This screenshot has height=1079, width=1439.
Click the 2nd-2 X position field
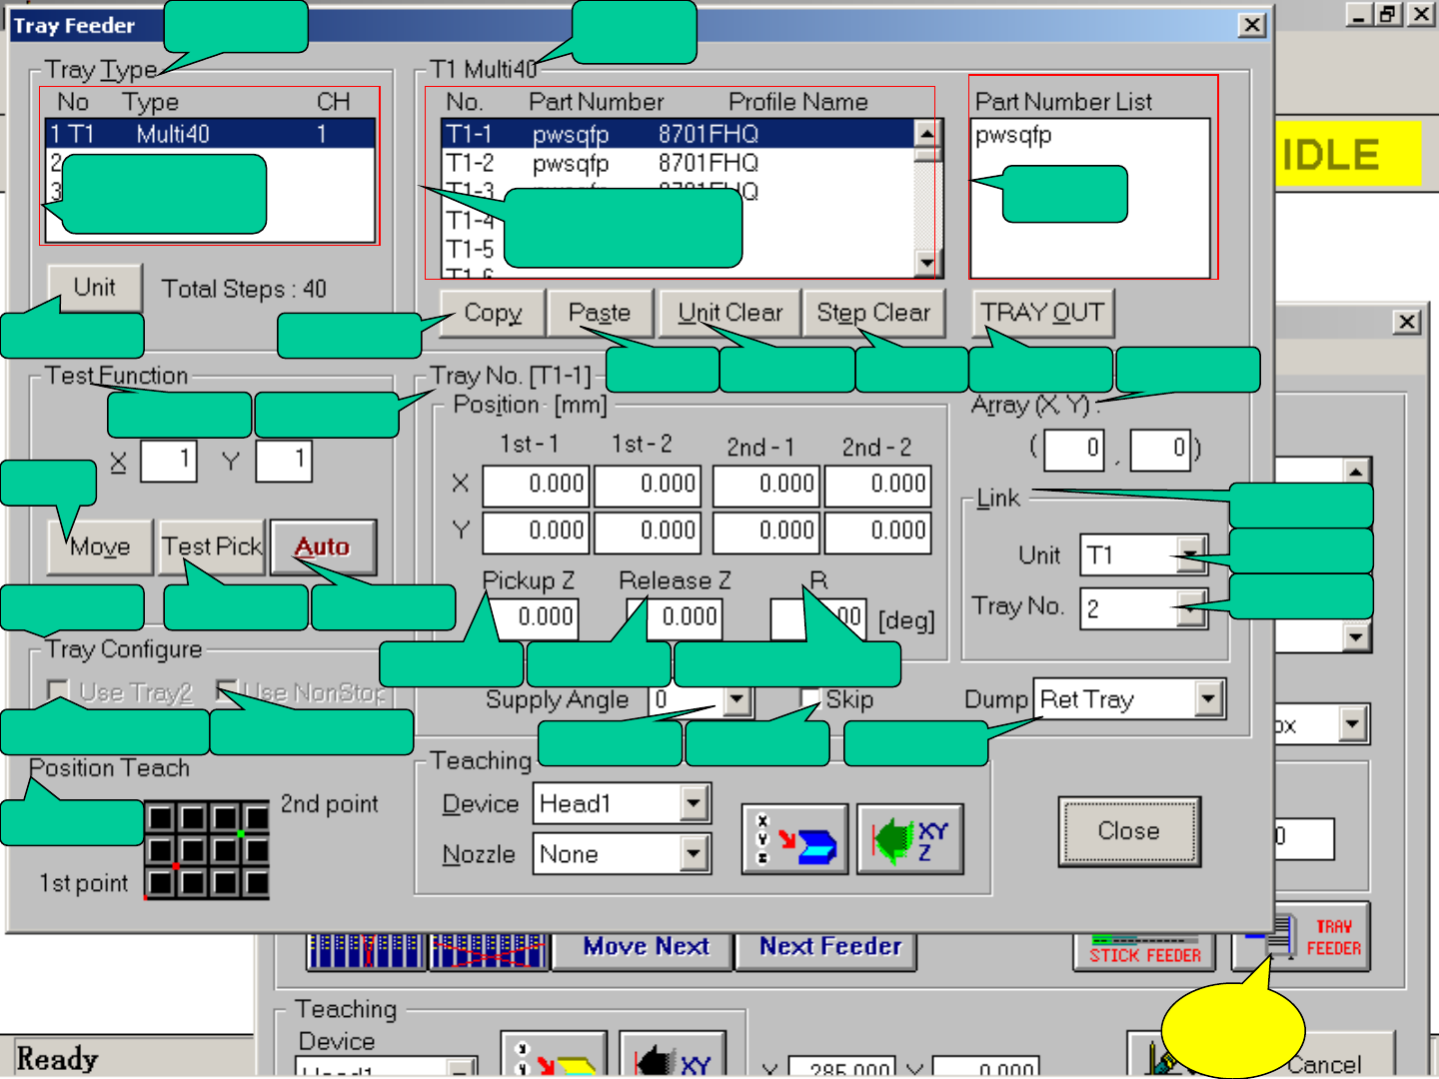[878, 486]
